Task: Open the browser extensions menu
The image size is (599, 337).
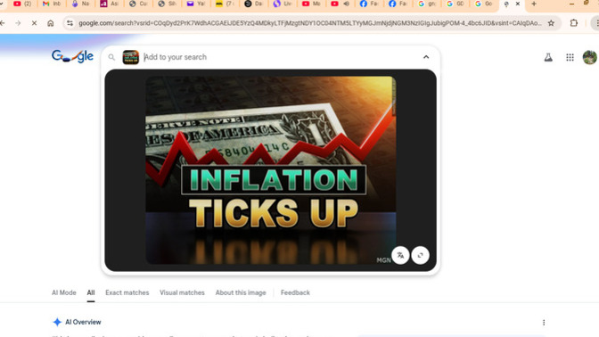Action: click(574, 23)
